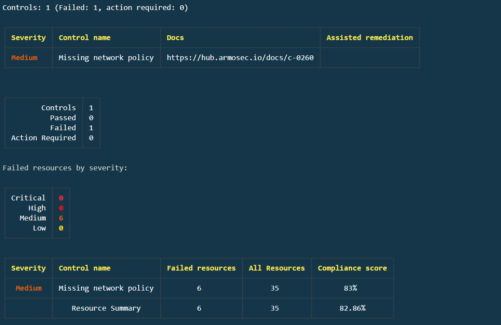
Task: Click the 35 value in the Resource Summary row
Action: 275,308
